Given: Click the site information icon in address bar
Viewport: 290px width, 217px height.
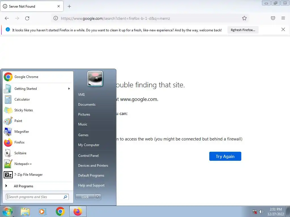Looking at the screenshot, I should pos(56,18).
